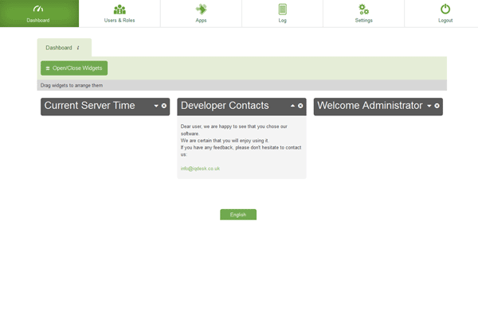Click the Developer Contacts widget title

[225, 106]
